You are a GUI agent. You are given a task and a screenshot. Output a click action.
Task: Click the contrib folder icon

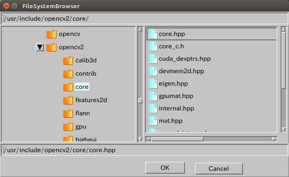pos(68,74)
